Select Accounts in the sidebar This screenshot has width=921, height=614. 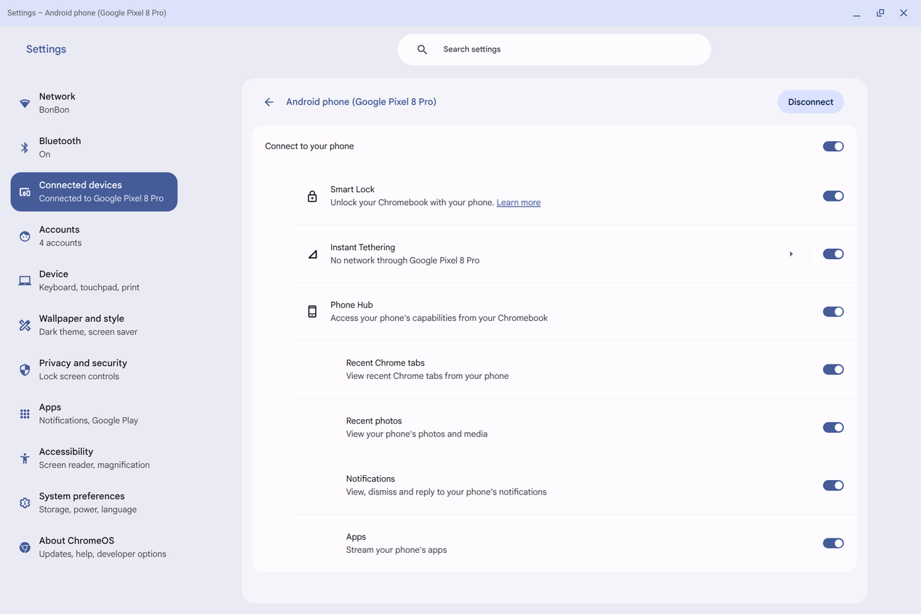pyautogui.click(x=94, y=236)
